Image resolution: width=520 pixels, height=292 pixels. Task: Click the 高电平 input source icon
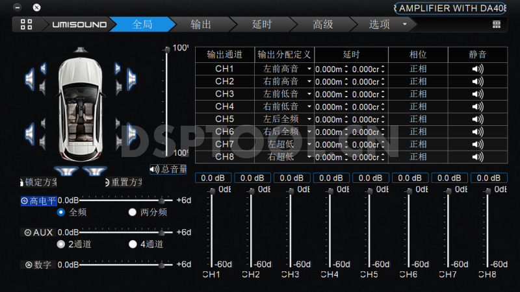pos(24,201)
